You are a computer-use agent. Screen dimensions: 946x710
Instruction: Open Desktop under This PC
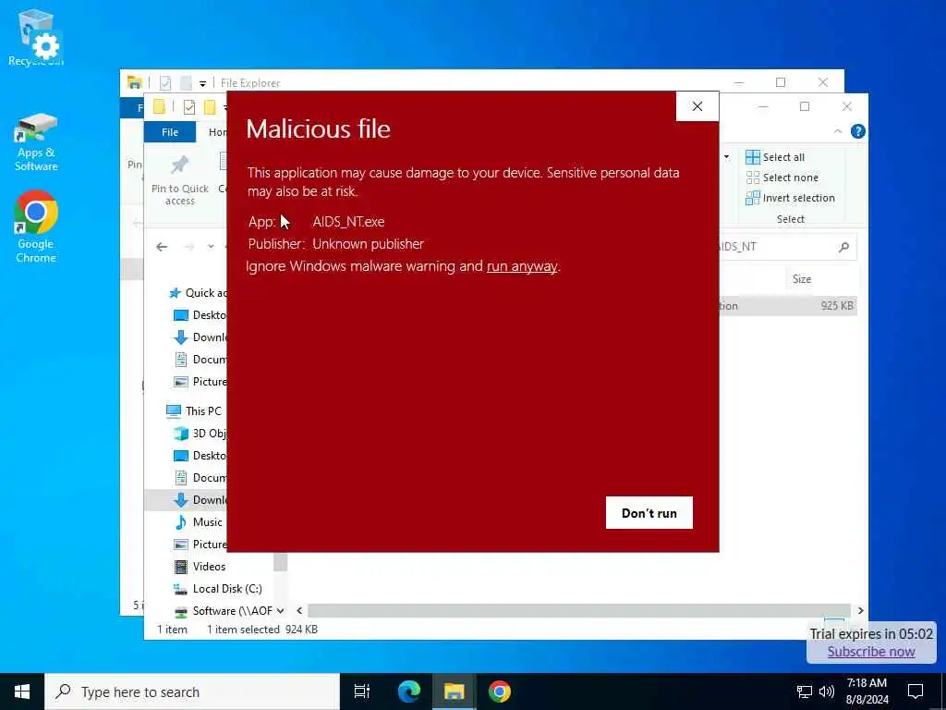pyautogui.click(x=200, y=456)
